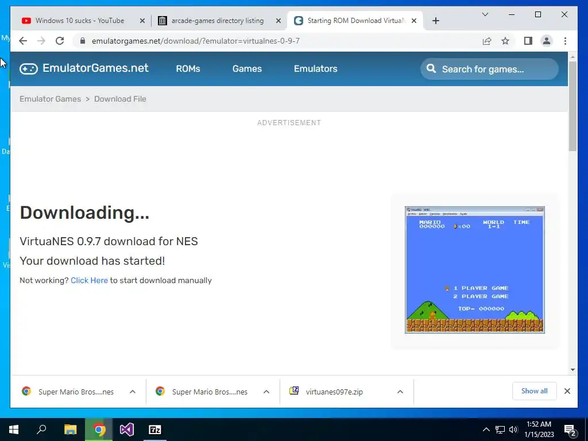The height and width of the screenshot is (441, 588).
Task: Reload the current page
Action: point(60,41)
